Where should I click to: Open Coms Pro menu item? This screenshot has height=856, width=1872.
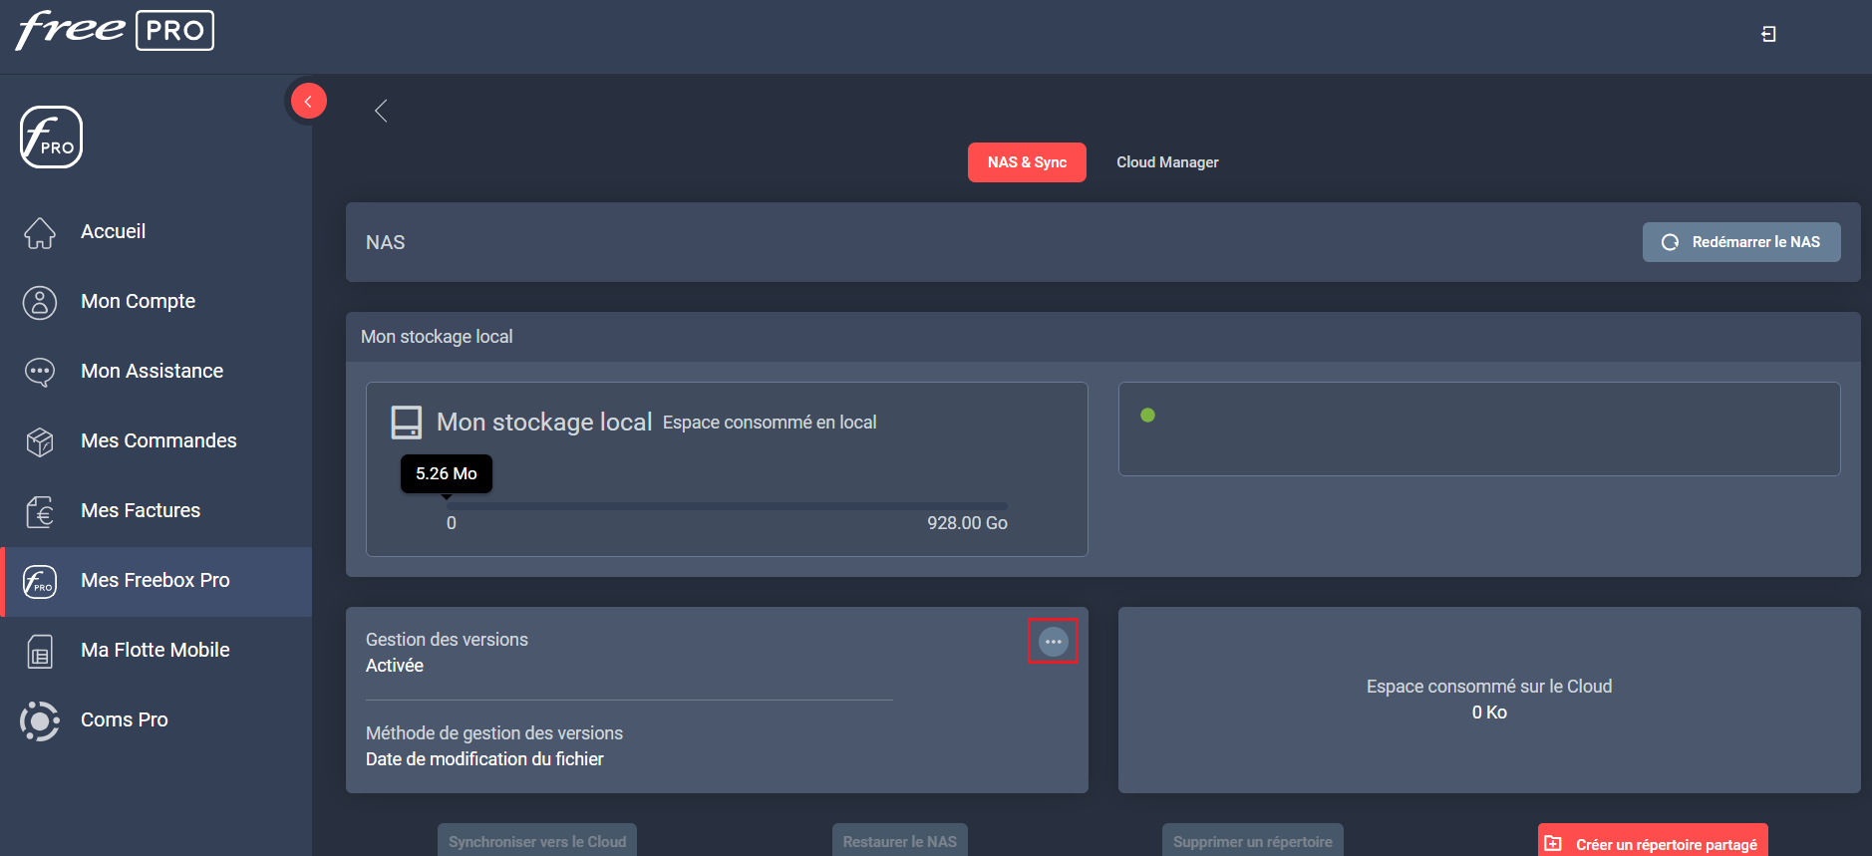point(156,720)
